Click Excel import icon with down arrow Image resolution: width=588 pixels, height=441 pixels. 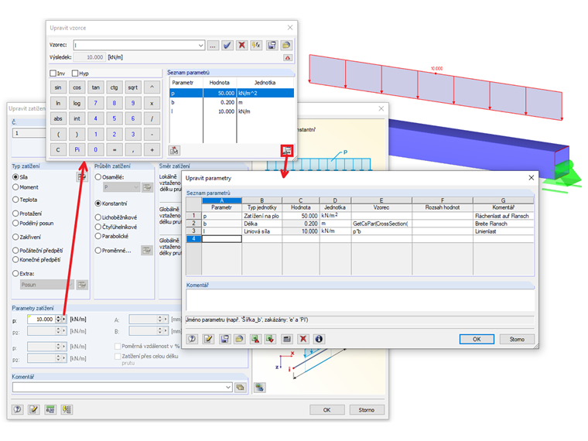pyautogui.click(x=269, y=339)
